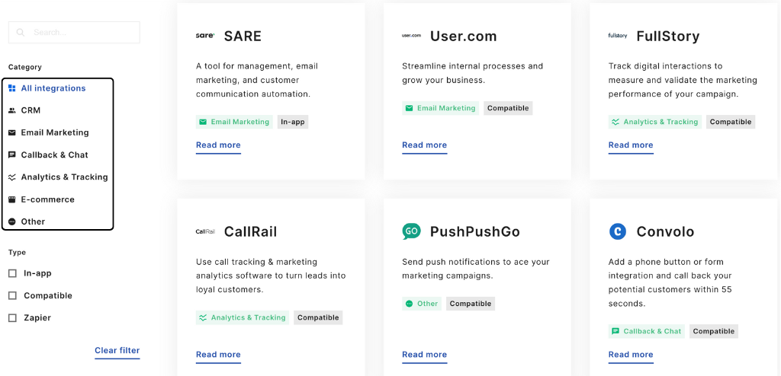781x376 pixels.
Task: Select the CRM category
Action: click(x=31, y=110)
